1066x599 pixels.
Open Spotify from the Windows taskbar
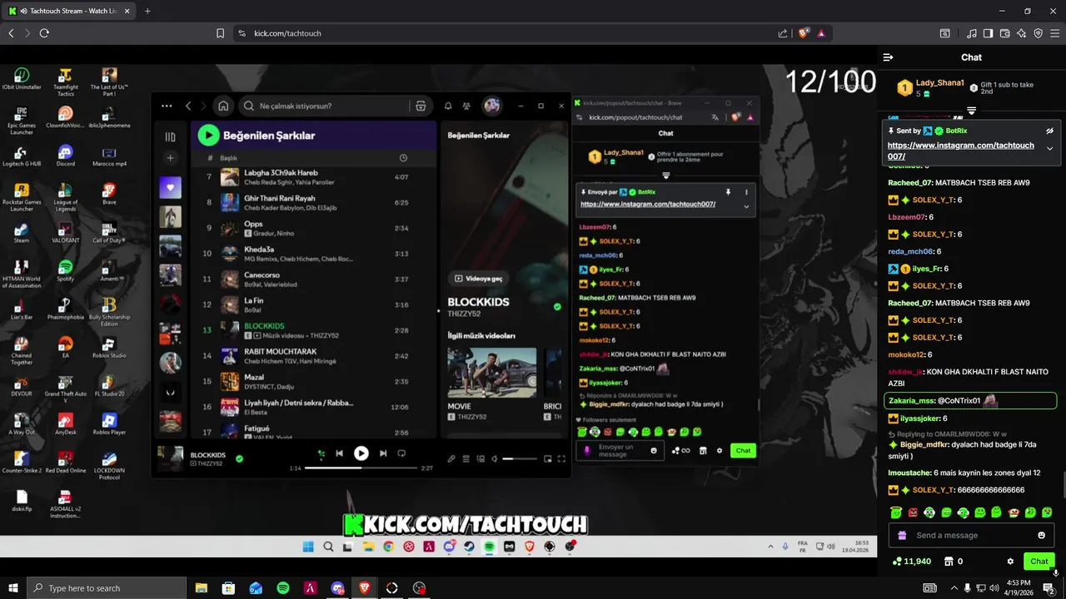coord(283,588)
